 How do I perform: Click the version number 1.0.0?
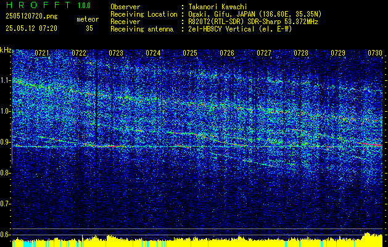pos(84,6)
